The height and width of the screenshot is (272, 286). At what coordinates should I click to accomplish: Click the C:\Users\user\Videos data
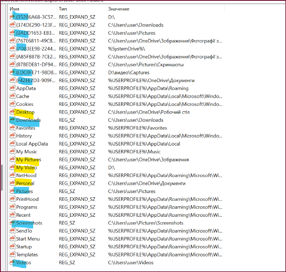tap(131, 262)
